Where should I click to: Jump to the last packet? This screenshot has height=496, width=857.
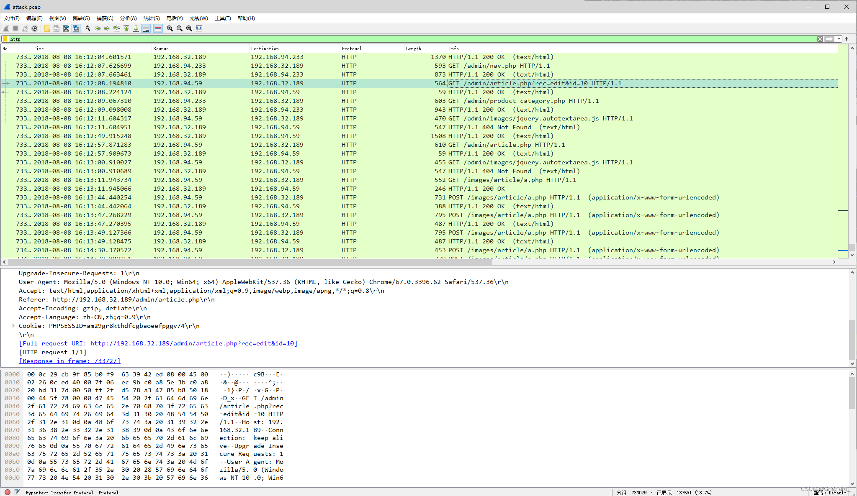[x=136, y=28]
